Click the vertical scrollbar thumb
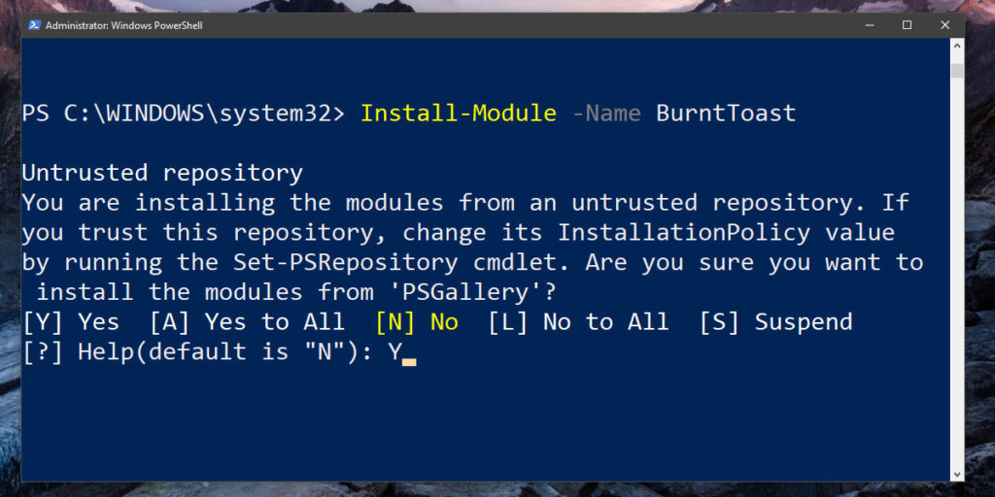This screenshot has height=497, width=995. [957, 70]
